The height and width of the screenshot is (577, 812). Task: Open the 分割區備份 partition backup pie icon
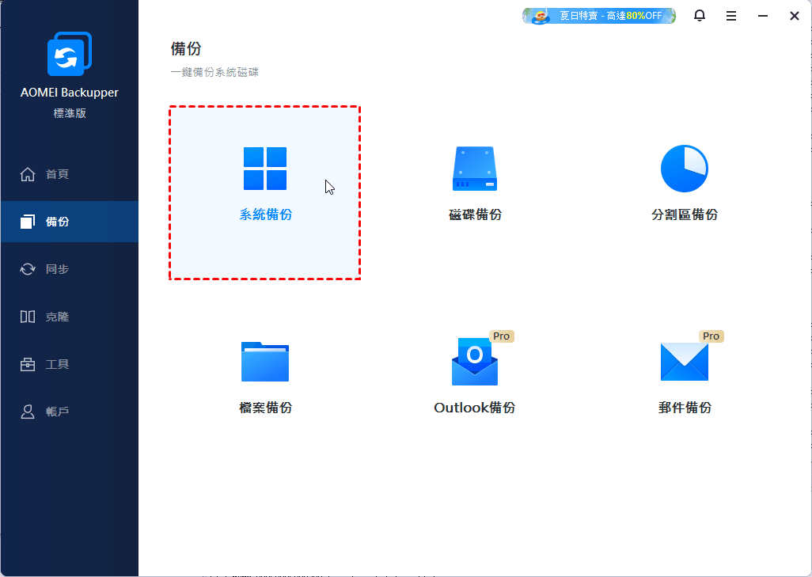pyautogui.click(x=684, y=169)
